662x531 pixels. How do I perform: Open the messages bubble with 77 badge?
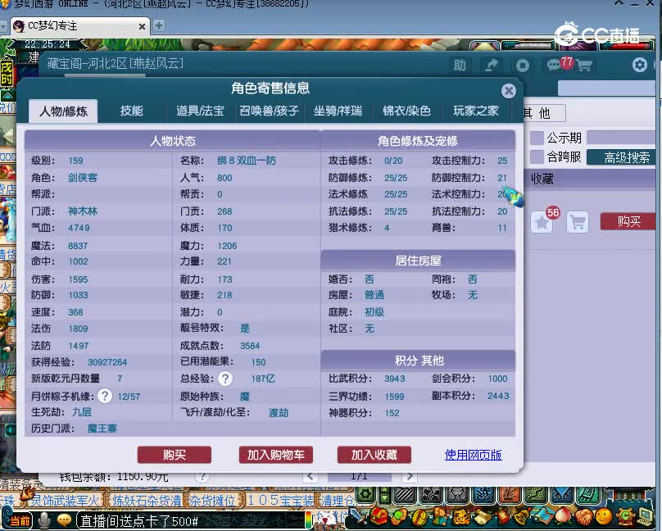pos(554,66)
